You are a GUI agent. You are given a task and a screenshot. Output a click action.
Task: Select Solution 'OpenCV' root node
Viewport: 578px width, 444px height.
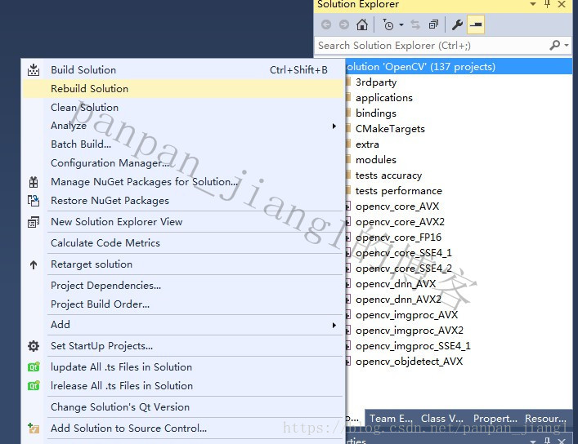click(x=459, y=67)
